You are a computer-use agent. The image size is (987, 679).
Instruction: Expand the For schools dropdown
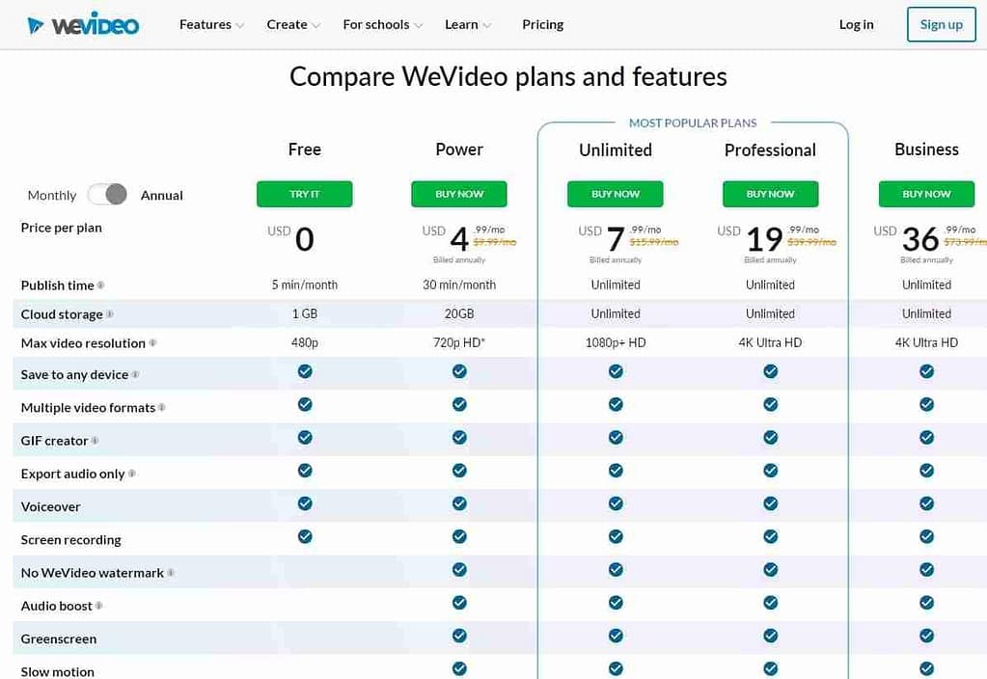point(376,24)
